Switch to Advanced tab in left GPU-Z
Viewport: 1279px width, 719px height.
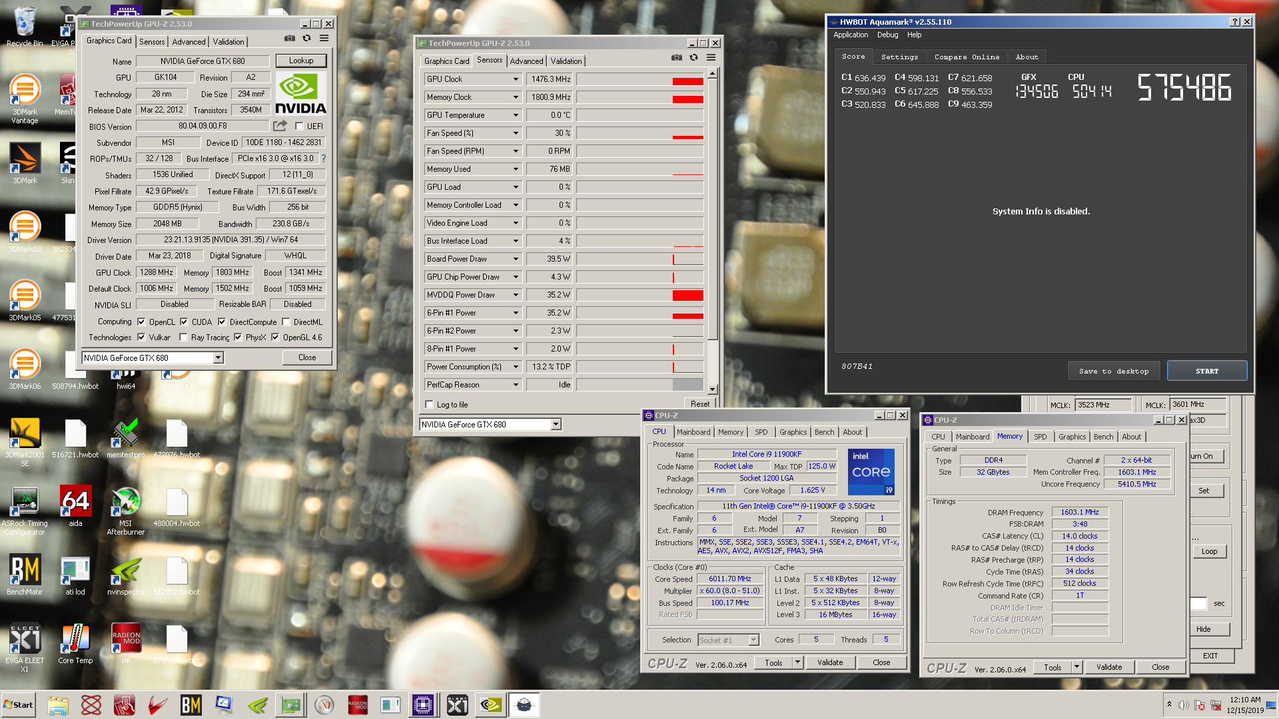189,42
